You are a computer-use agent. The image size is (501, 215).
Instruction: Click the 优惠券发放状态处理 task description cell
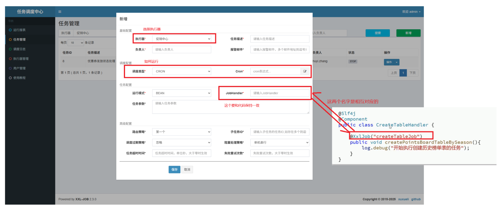101,61
